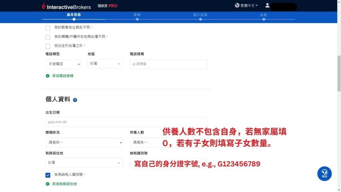Open the 電話類型 dropdown

[63, 64]
